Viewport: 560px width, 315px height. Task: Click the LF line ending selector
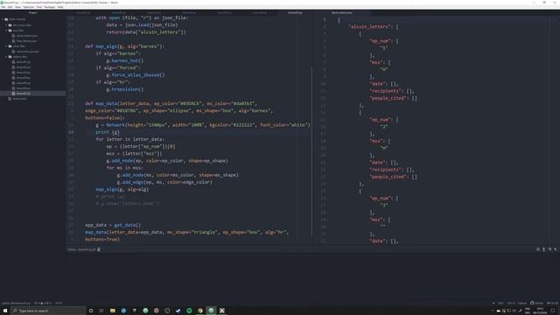point(500,304)
